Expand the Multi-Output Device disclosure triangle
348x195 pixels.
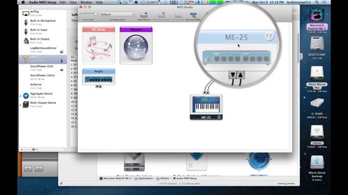pyautogui.click(x=21, y=105)
